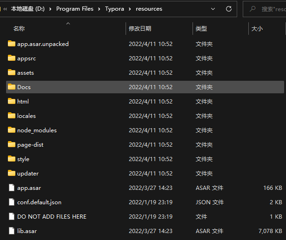Click the modified date of the html folder
286x240 pixels.
click(x=151, y=101)
